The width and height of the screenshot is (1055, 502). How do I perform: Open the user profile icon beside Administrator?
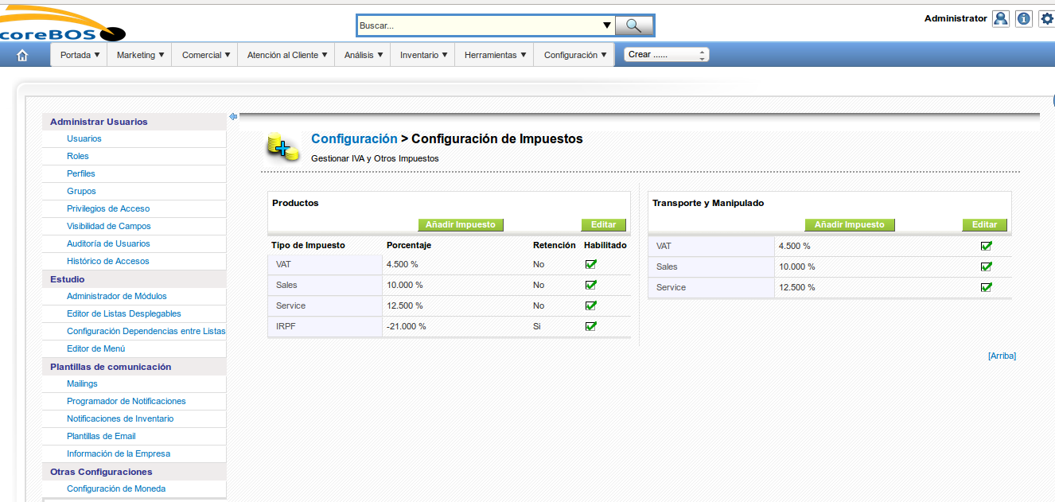click(1000, 18)
